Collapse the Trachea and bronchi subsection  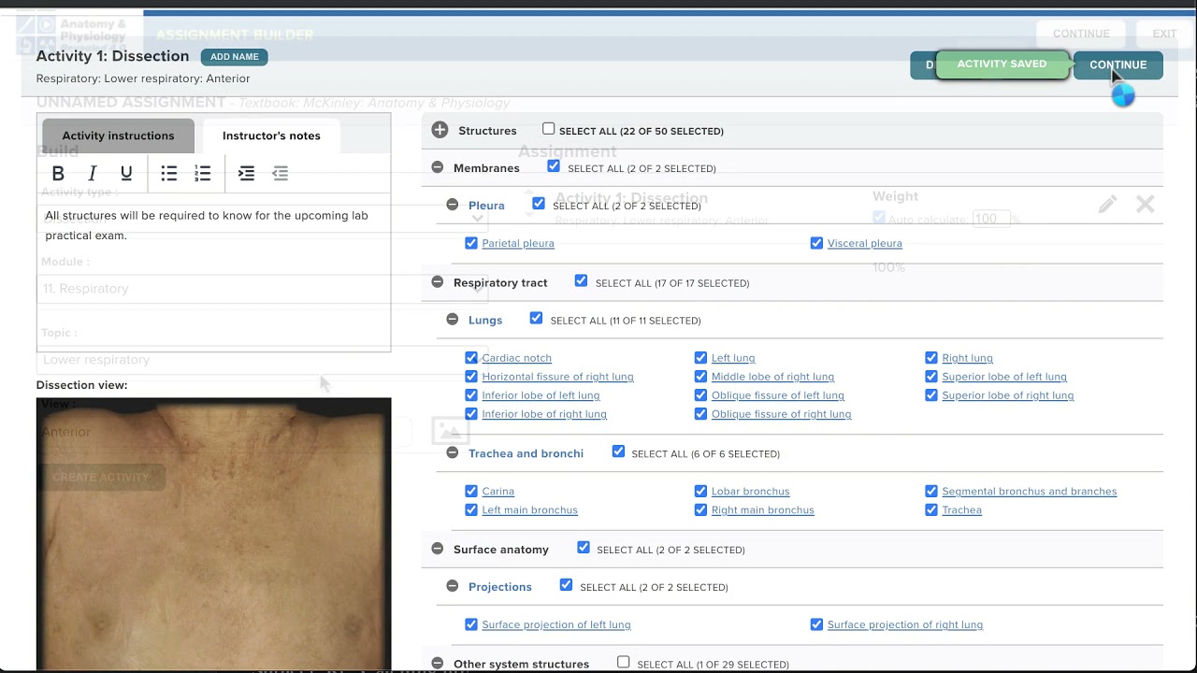click(453, 453)
